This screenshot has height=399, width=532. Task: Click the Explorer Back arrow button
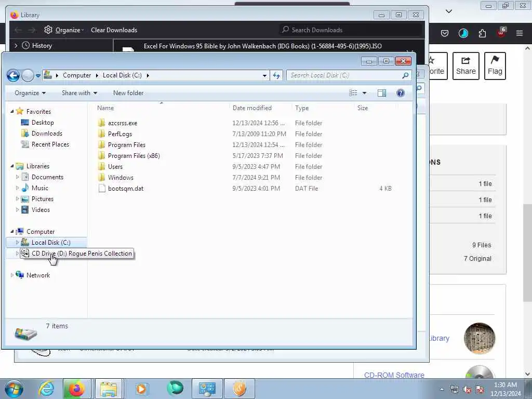13,75
